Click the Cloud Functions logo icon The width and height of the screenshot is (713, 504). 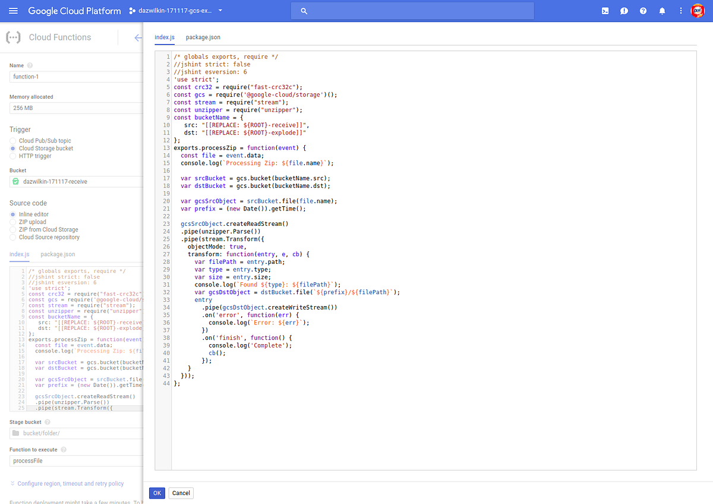13,37
